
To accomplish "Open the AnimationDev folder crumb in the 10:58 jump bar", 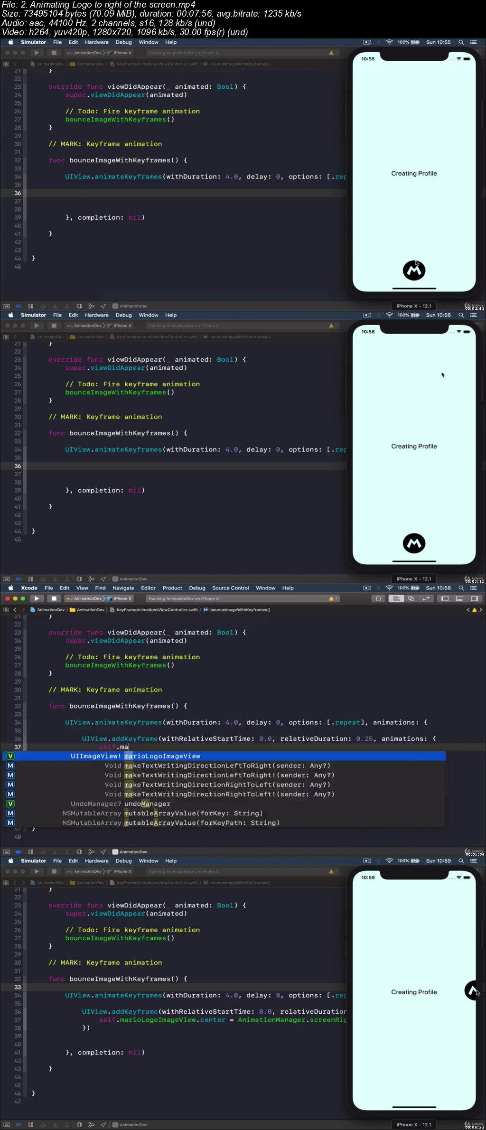I will [x=87, y=610].
